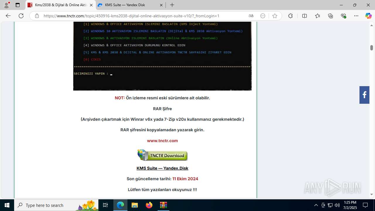Open the taskbar clock and date
Screen dimensions: 375x211
pyautogui.click(x=350, y=205)
